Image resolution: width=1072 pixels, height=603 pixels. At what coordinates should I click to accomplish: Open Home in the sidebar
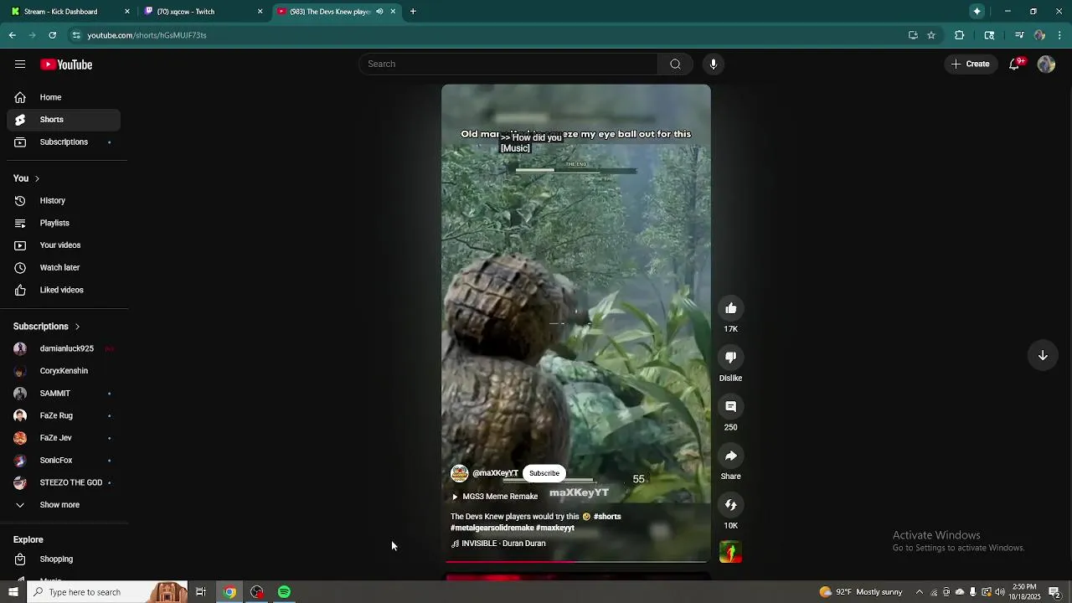[x=64, y=97]
